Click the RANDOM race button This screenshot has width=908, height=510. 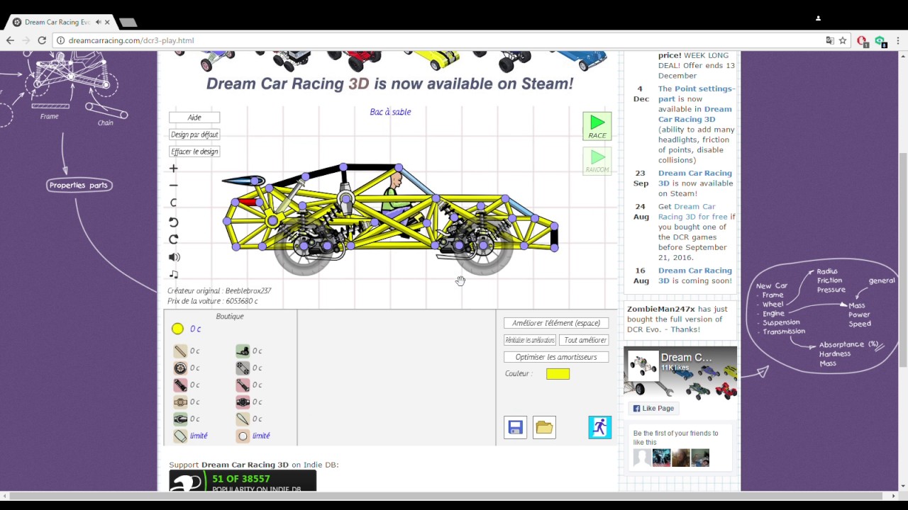tap(597, 161)
